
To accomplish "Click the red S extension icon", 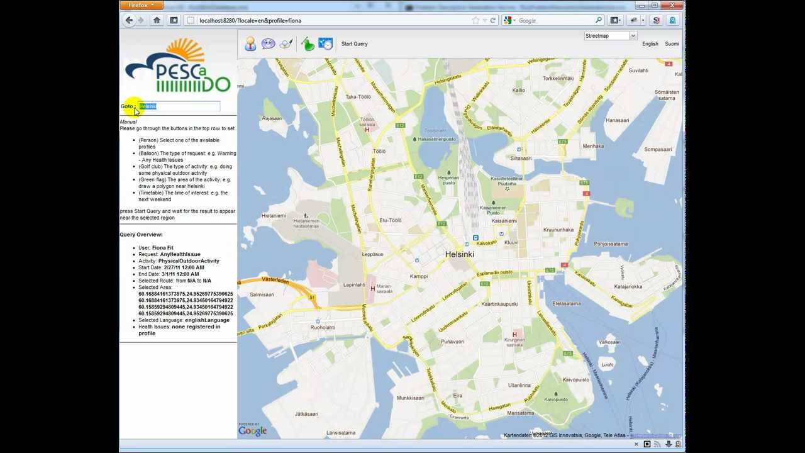I will point(657,20).
